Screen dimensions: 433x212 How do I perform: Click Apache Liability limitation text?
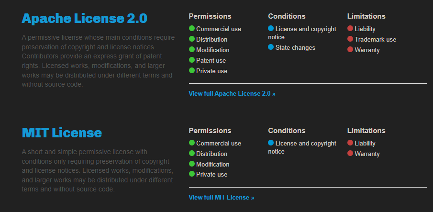pyautogui.click(x=365, y=29)
